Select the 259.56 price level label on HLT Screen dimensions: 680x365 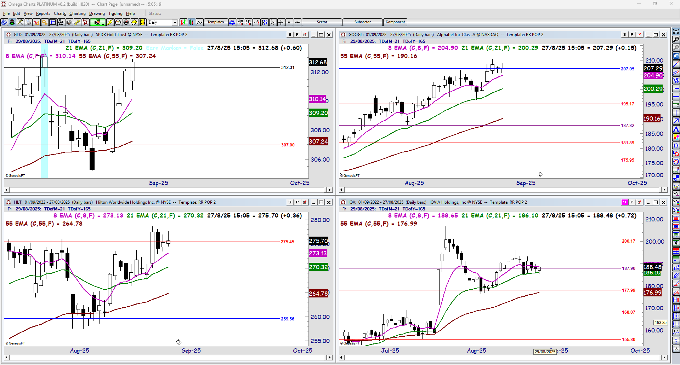[288, 319]
